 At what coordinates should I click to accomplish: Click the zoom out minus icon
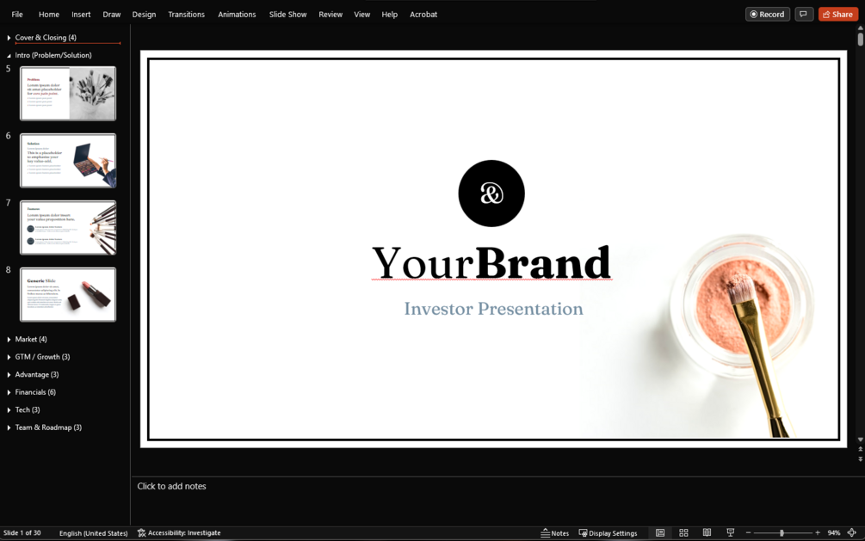[x=748, y=532]
